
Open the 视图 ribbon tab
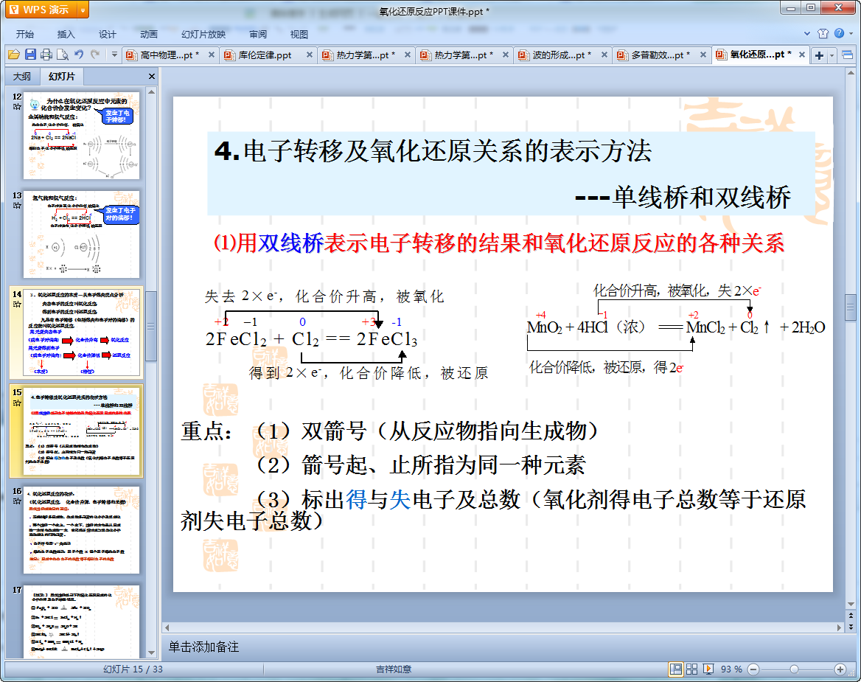point(299,34)
